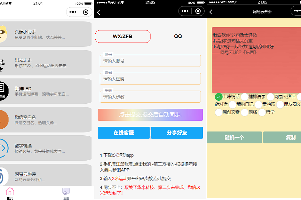Select the WX/ZFB tab
Screen dimensions: 301x200
pyautogui.click(x=122, y=36)
